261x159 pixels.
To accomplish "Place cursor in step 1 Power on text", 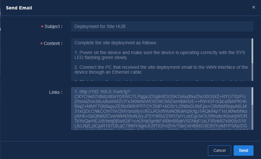I will [160, 55].
